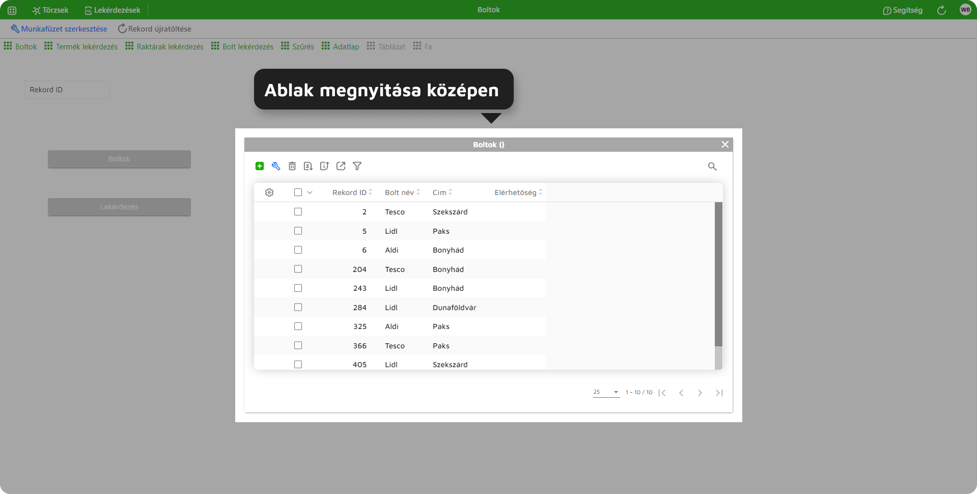Open Segítség help in the top bar
This screenshot has width=977, height=494.
903,10
